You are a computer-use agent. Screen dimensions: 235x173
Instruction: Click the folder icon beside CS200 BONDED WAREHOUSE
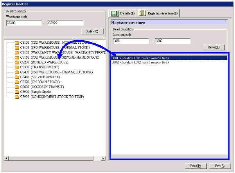(17, 62)
